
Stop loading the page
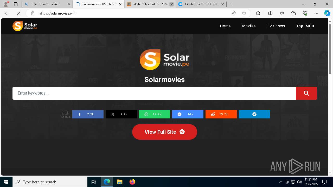pos(19,13)
